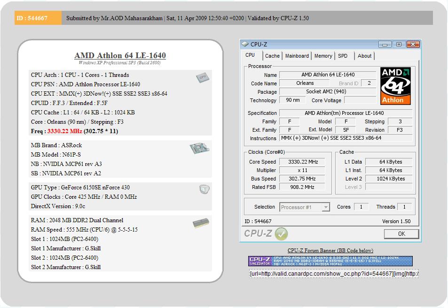Click the RAM Speed : 555 MHz line
Viewport: 448px width, 308px height.
click(x=84, y=230)
